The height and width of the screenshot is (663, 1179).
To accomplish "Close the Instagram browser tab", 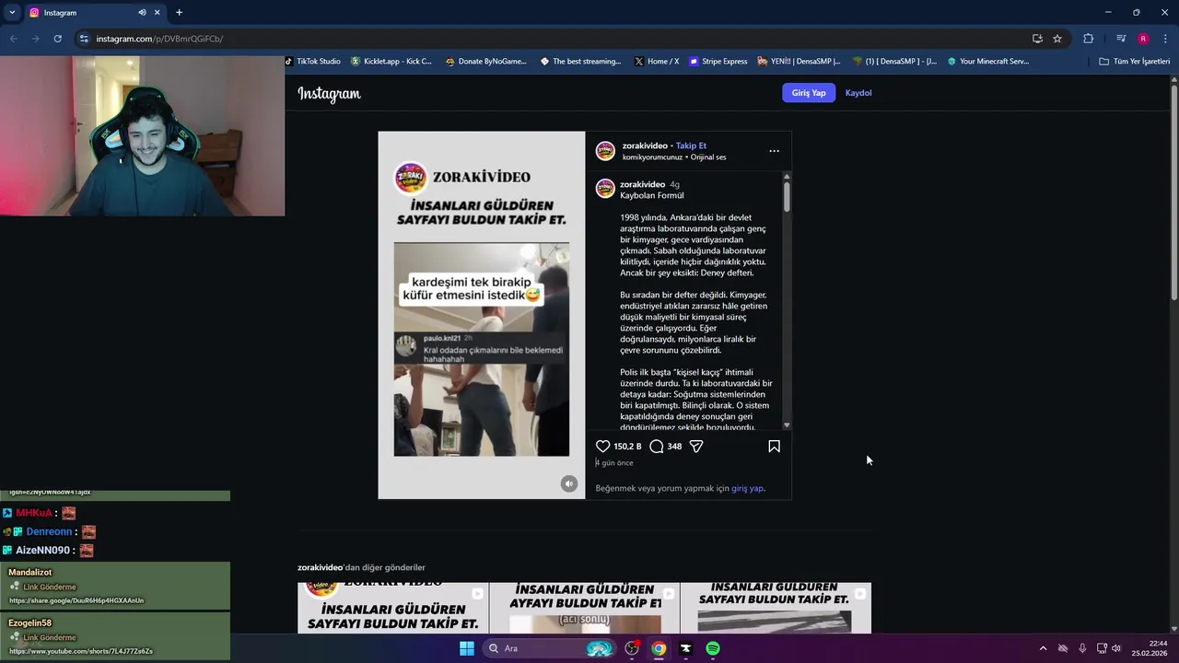I will tap(157, 12).
